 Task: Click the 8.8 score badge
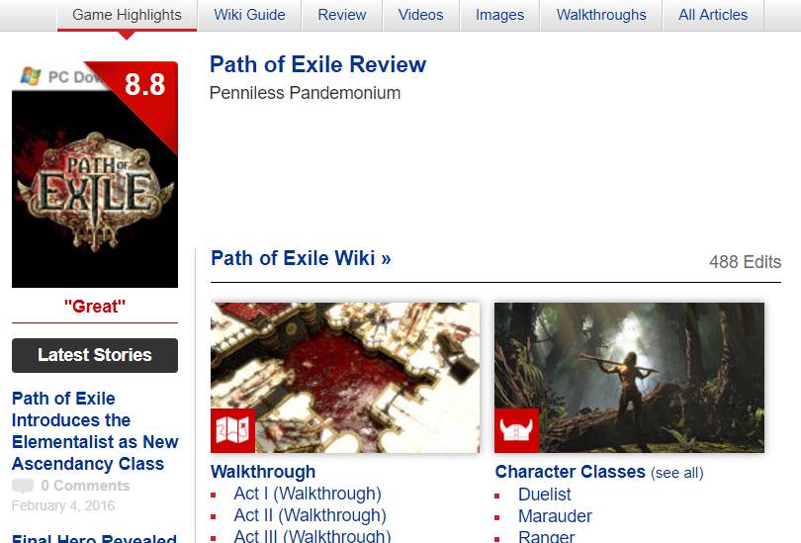pyautogui.click(x=144, y=84)
